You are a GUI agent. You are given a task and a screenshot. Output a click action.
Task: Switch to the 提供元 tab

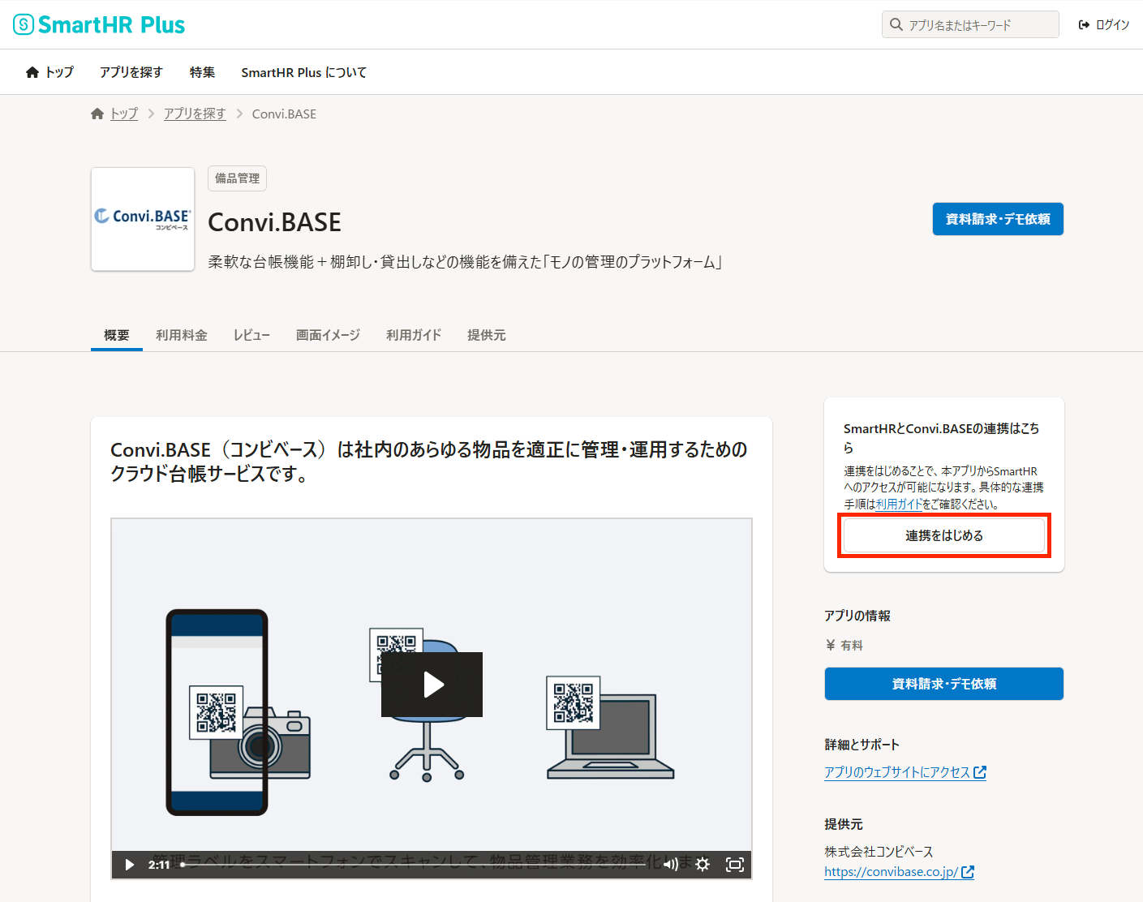pos(487,335)
